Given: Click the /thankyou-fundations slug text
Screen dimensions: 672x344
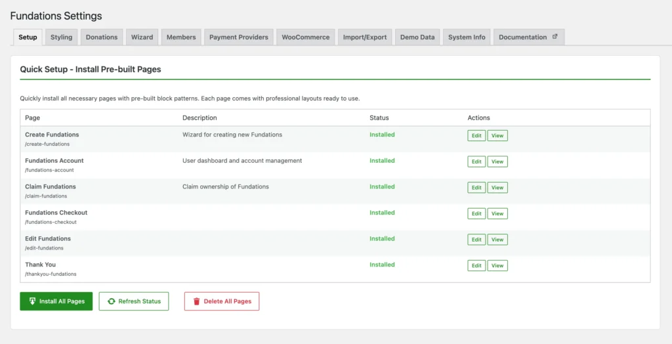Looking at the screenshot, I should [51, 274].
